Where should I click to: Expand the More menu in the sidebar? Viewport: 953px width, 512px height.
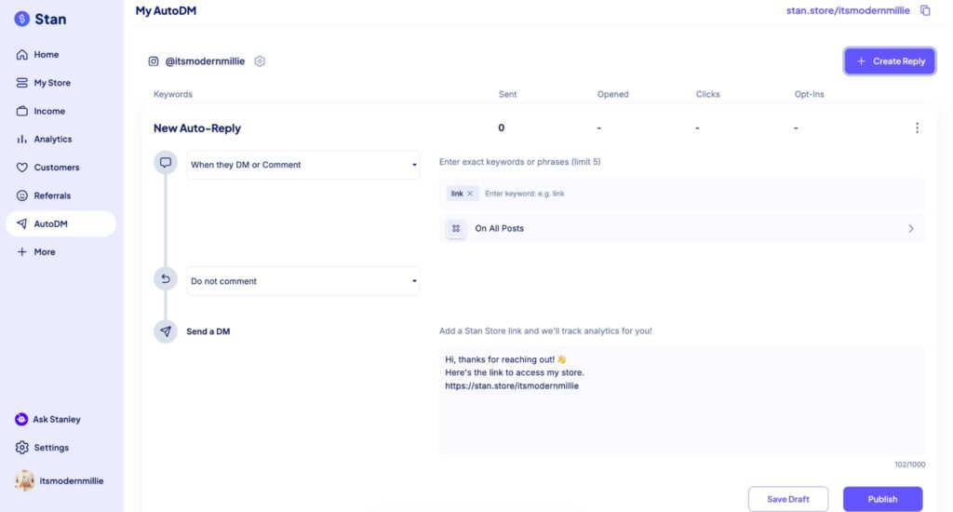(x=44, y=252)
